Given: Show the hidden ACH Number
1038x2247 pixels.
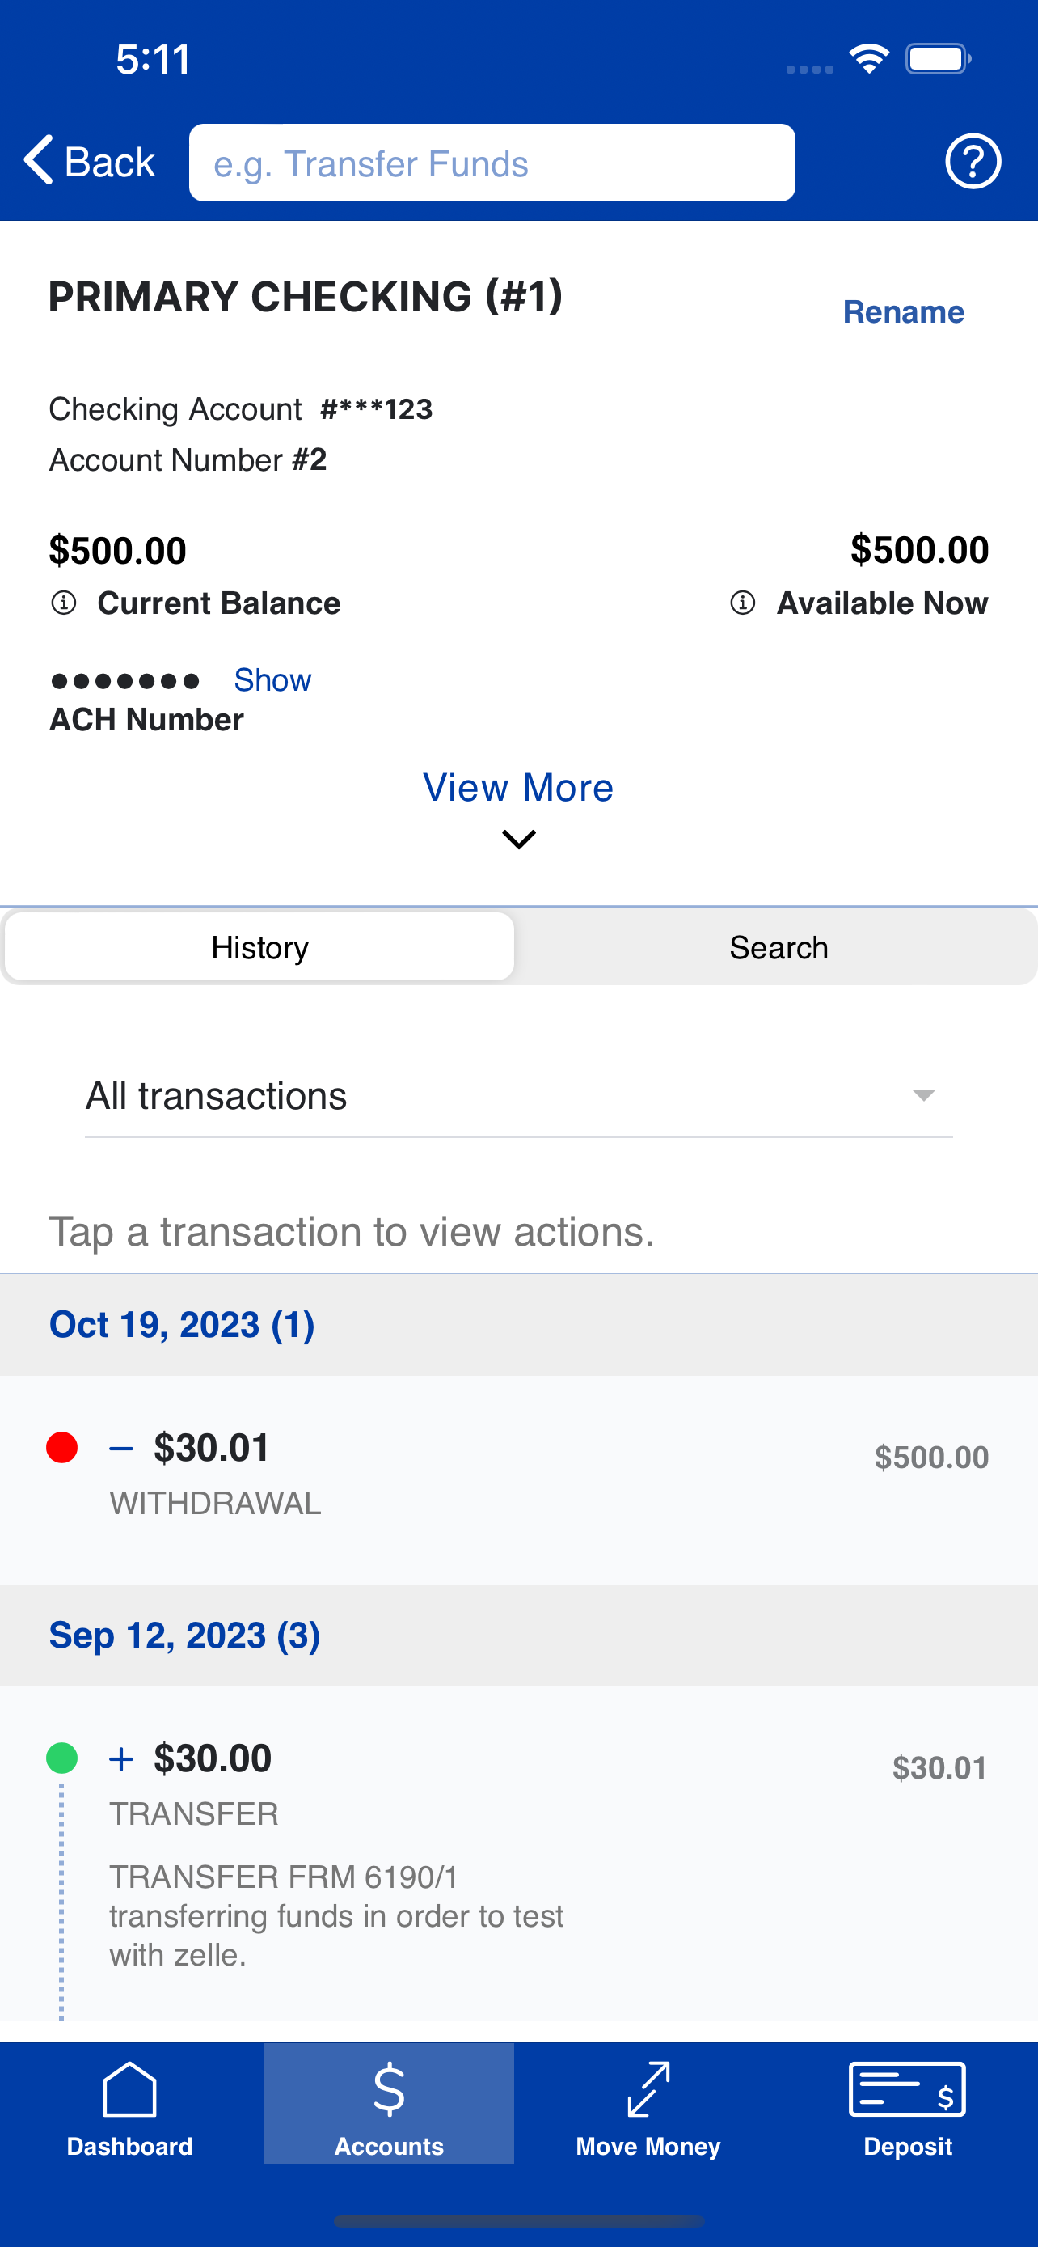Looking at the screenshot, I should [272, 679].
